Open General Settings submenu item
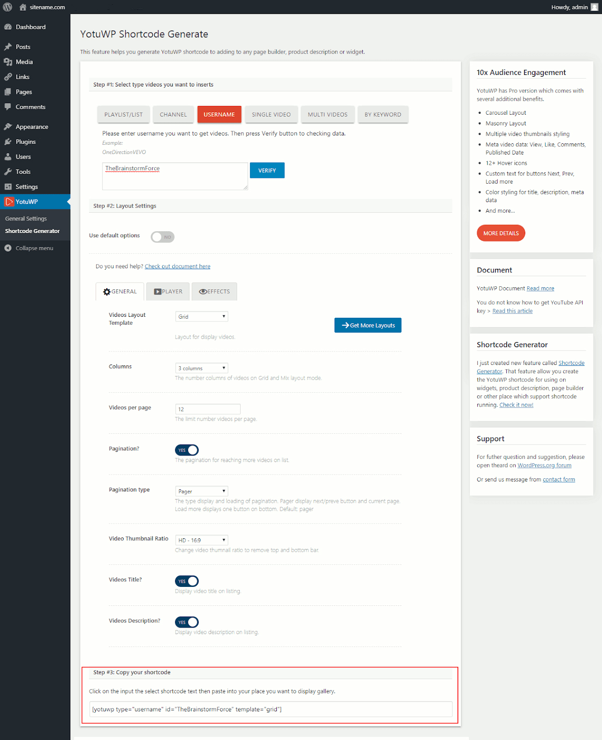 [x=26, y=219]
